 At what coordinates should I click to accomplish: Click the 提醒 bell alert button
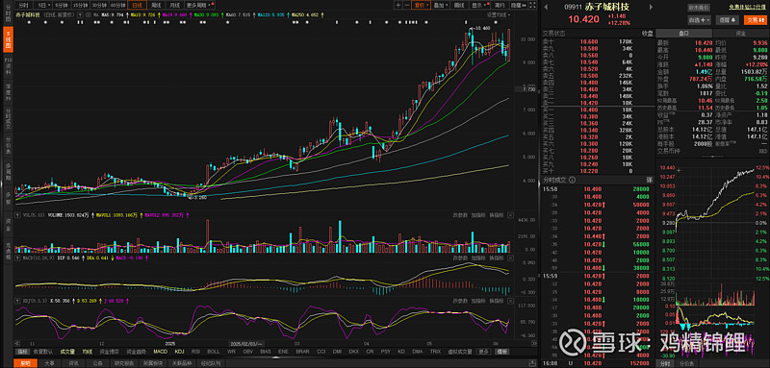point(729,20)
